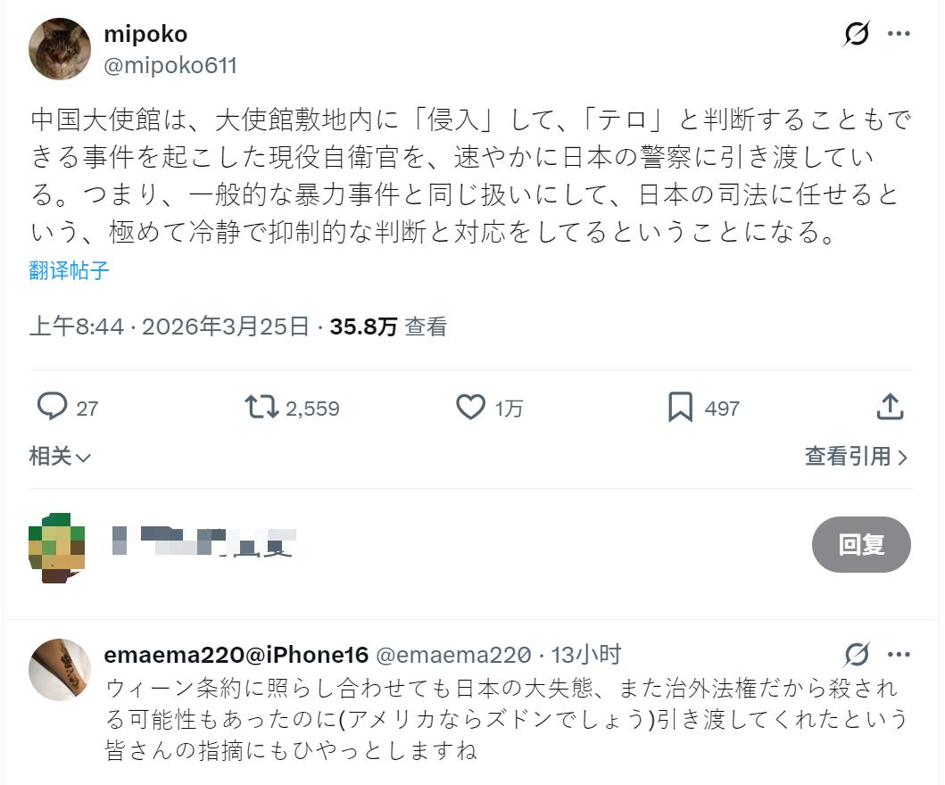Click the Grok actions icon on mipoko's post
945x785 pixels.
click(855, 32)
